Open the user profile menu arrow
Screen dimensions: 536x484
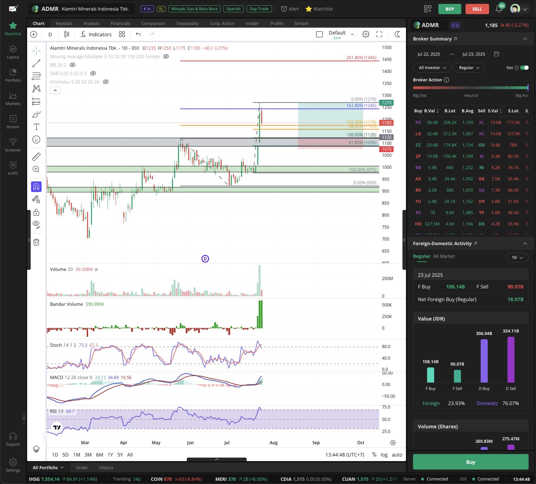click(525, 9)
